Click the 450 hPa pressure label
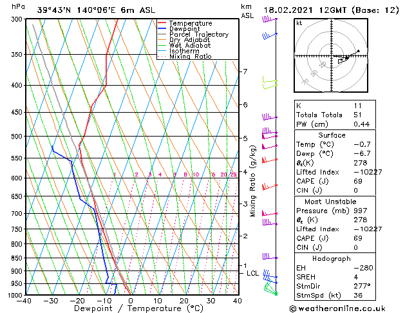 point(18,112)
